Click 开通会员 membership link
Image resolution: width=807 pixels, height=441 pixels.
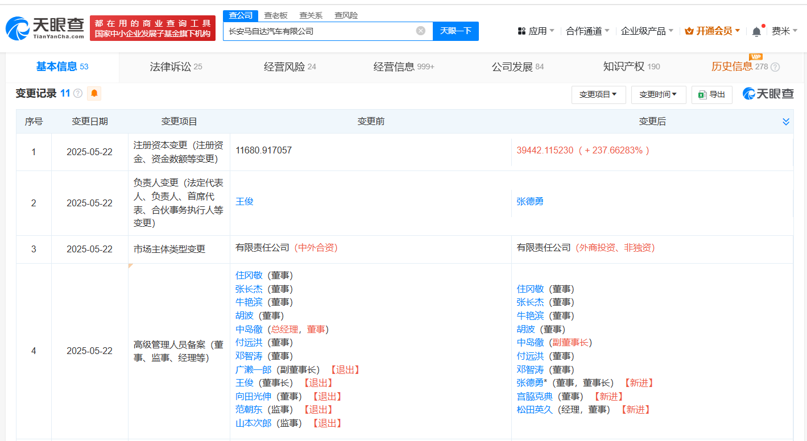click(713, 31)
